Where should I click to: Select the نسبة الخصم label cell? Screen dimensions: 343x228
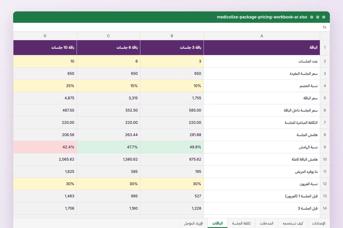tap(262, 86)
